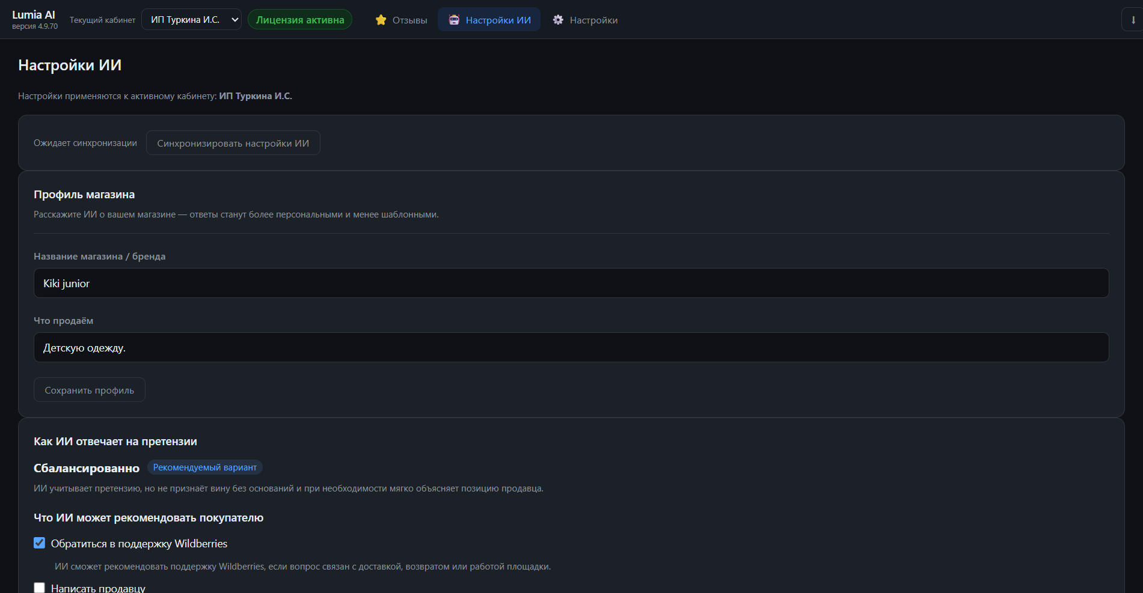Screen dimensions: 1143x593
Task: Go to the Настройки tab
Action: [585, 20]
